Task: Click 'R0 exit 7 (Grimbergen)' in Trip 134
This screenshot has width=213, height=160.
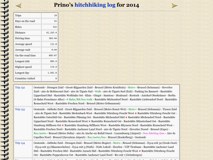Action: pos(128,155)
